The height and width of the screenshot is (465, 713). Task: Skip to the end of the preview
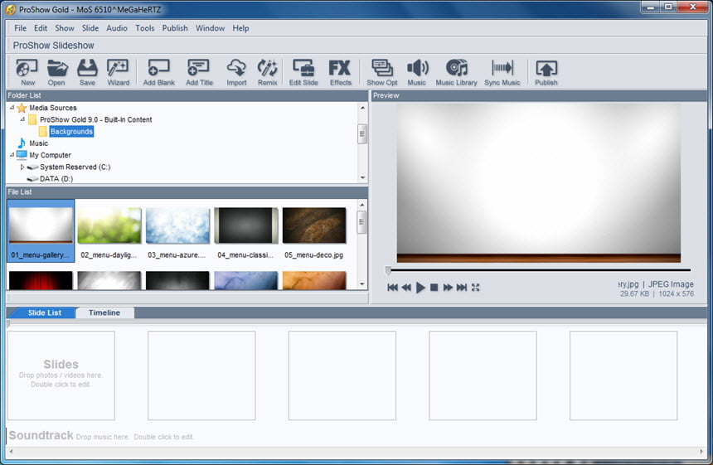(462, 288)
